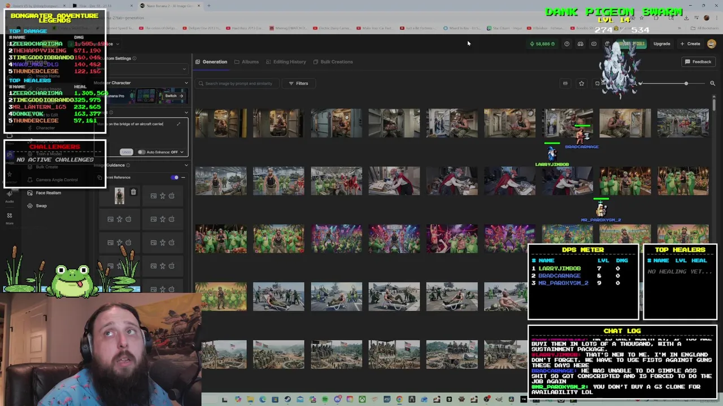Open the user avatar in top bar

click(x=711, y=43)
